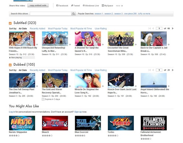Click the Sign up link
The height and width of the screenshot is (143, 183).
click(78, 112)
